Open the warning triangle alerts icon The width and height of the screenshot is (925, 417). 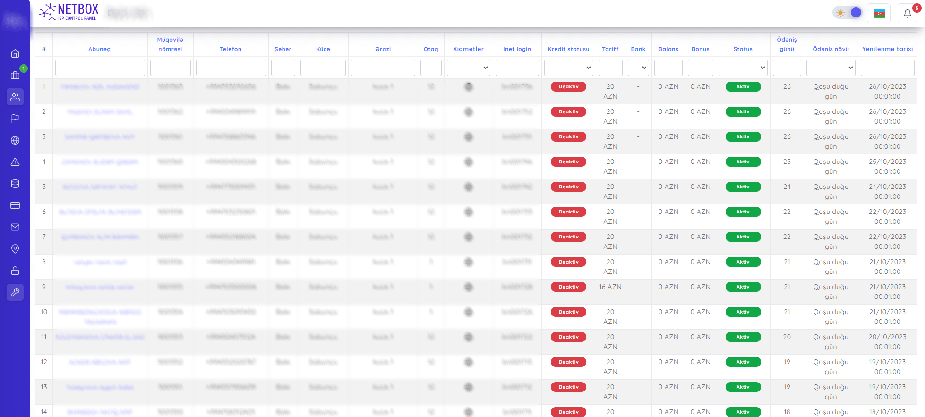point(15,162)
